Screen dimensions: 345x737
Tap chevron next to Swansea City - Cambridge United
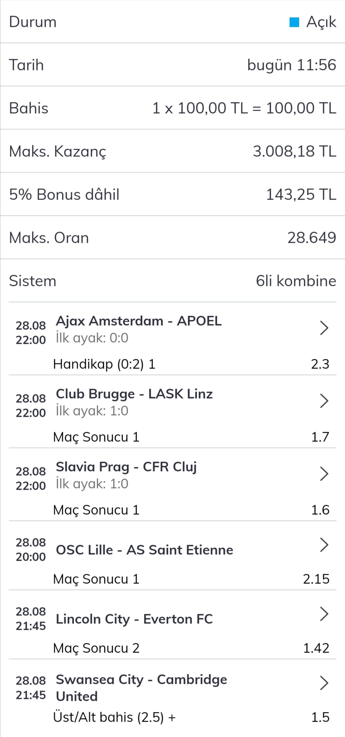tap(324, 683)
